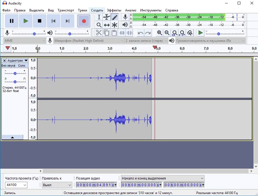Image resolution: width=258 pixels, height=196 pixels.
Task: Open the Создать menu
Action: 97,10
